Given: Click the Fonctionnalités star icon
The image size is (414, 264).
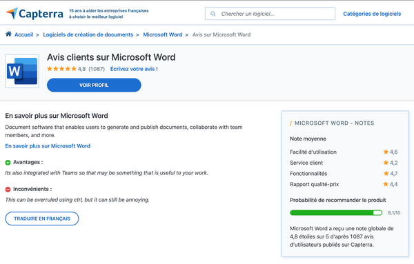Looking at the screenshot, I should (x=386, y=173).
